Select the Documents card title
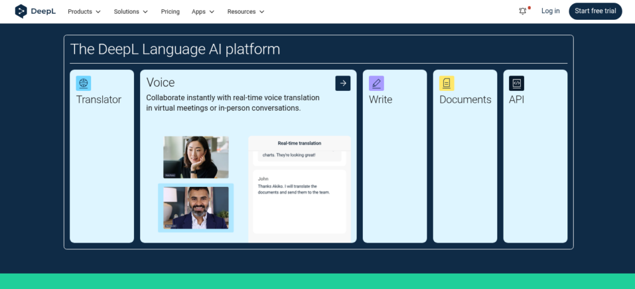This screenshot has height=289, width=635. (x=465, y=100)
